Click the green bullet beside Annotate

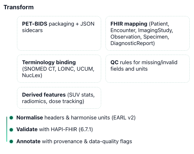click(11, 141)
